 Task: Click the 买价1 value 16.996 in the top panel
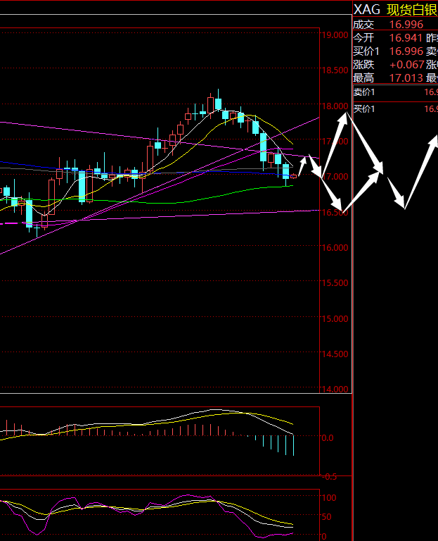tap(406, 51)
